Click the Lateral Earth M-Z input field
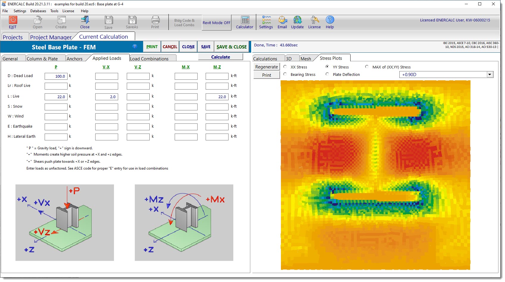The image size is (505, 282). 217,137
